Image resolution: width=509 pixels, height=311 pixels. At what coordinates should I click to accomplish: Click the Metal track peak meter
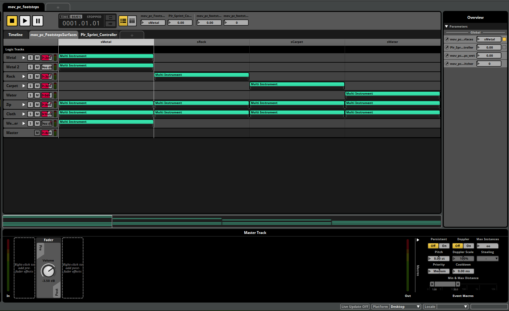55,58
